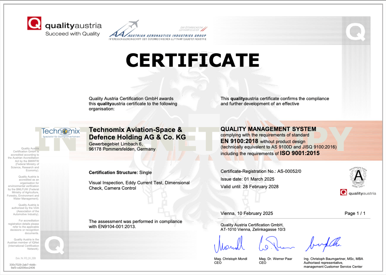386x275 pixels.
Task: Click the red Quality Austria Q logo
Action: coord(34,23)
